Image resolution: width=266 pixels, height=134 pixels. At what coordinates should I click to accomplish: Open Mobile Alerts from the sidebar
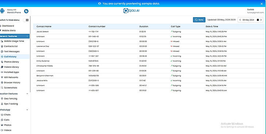click(9, 31)
